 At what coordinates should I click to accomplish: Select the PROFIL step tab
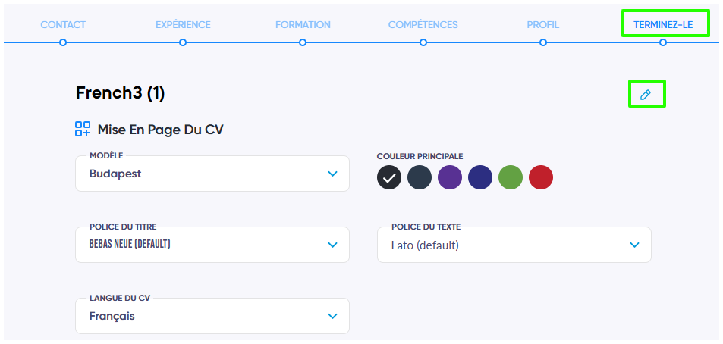543,25
